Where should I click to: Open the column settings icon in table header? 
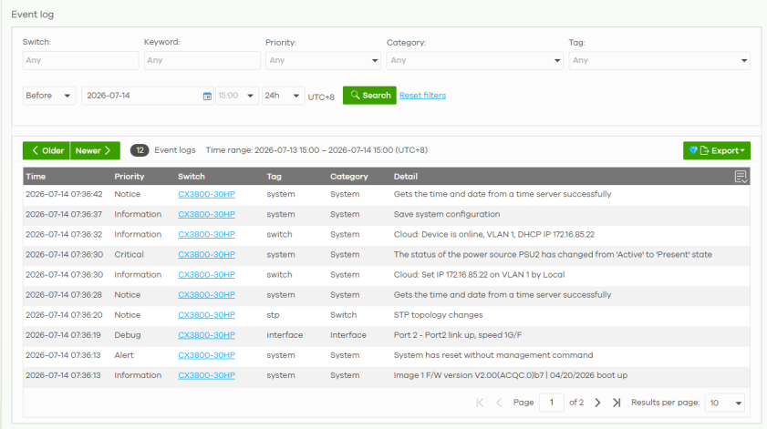coord(741,177)
